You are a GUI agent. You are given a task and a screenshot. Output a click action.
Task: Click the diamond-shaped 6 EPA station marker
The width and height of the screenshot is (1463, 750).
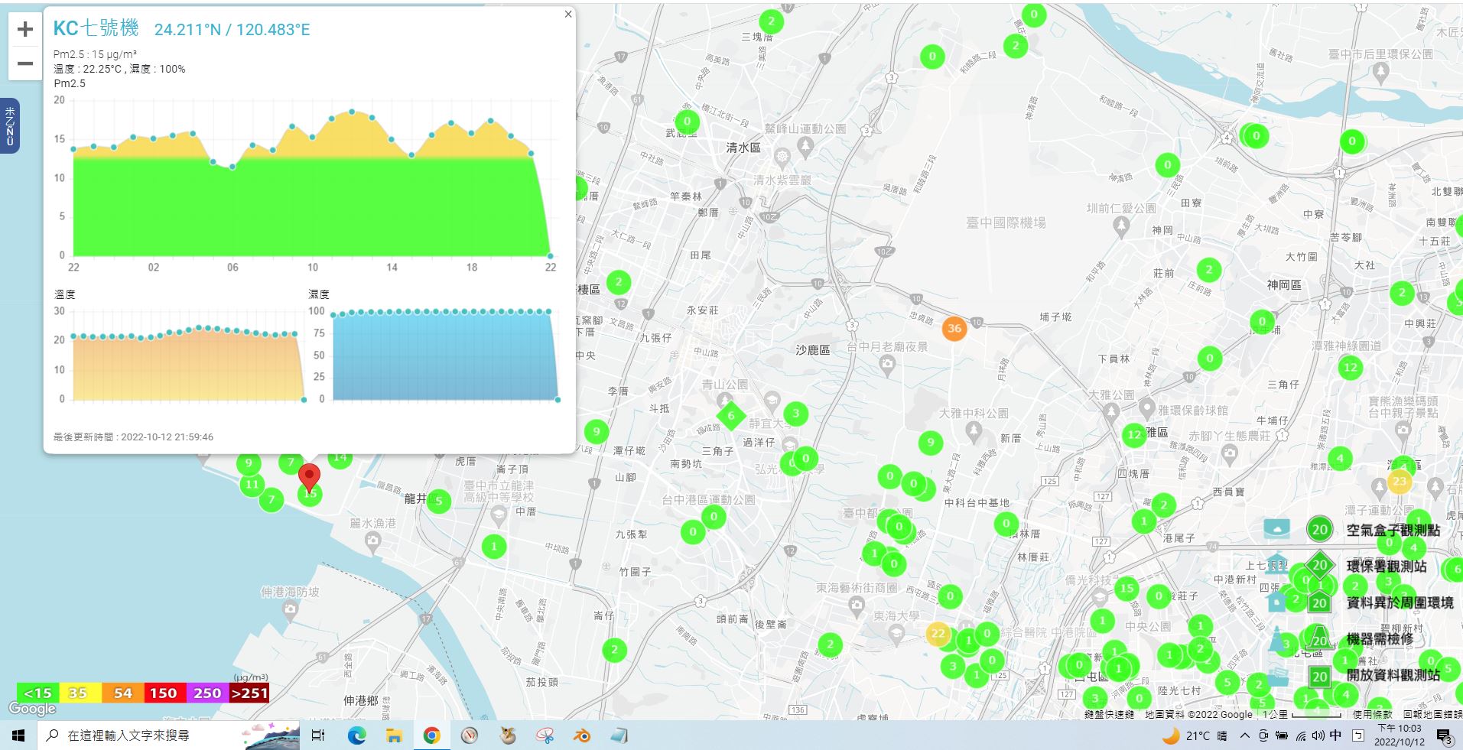(x=731, y=416)
